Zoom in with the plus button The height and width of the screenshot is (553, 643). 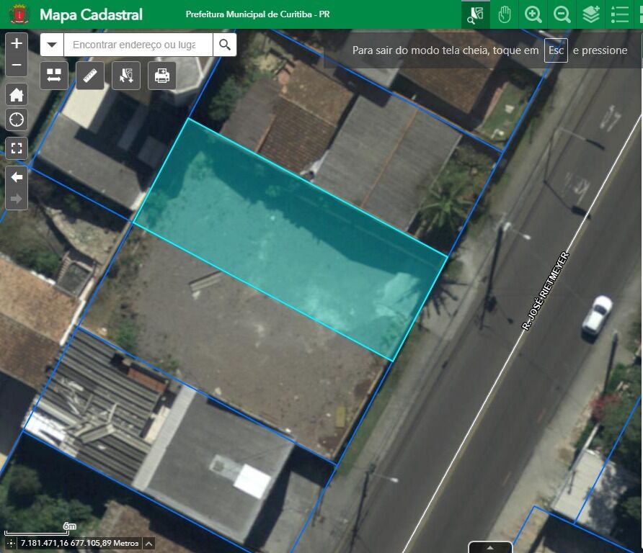click(x=17, y=43)
